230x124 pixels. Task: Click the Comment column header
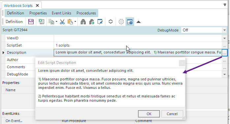coord(143,121)
